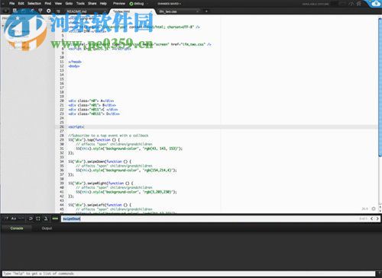382x278 pixels.
Task: Open the Tools menu
Action: click(80, 4)
